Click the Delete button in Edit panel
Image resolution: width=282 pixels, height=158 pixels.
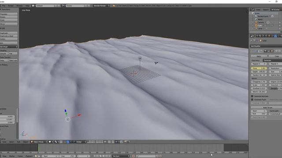(9, 39)
